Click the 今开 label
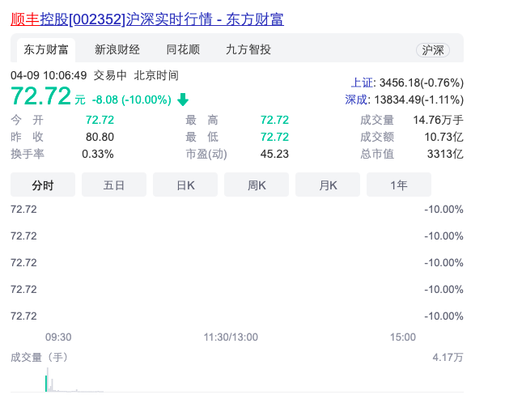The image size is (505, 399). (27, 120)
